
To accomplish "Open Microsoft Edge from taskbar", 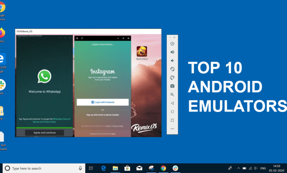I will click(103, 168).
